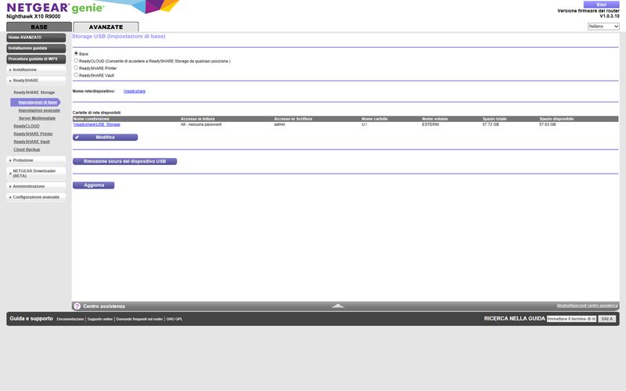Click Rimozione sicura del dispositivo USB
Screen dimensions: 626x391
tap(124, 161)
